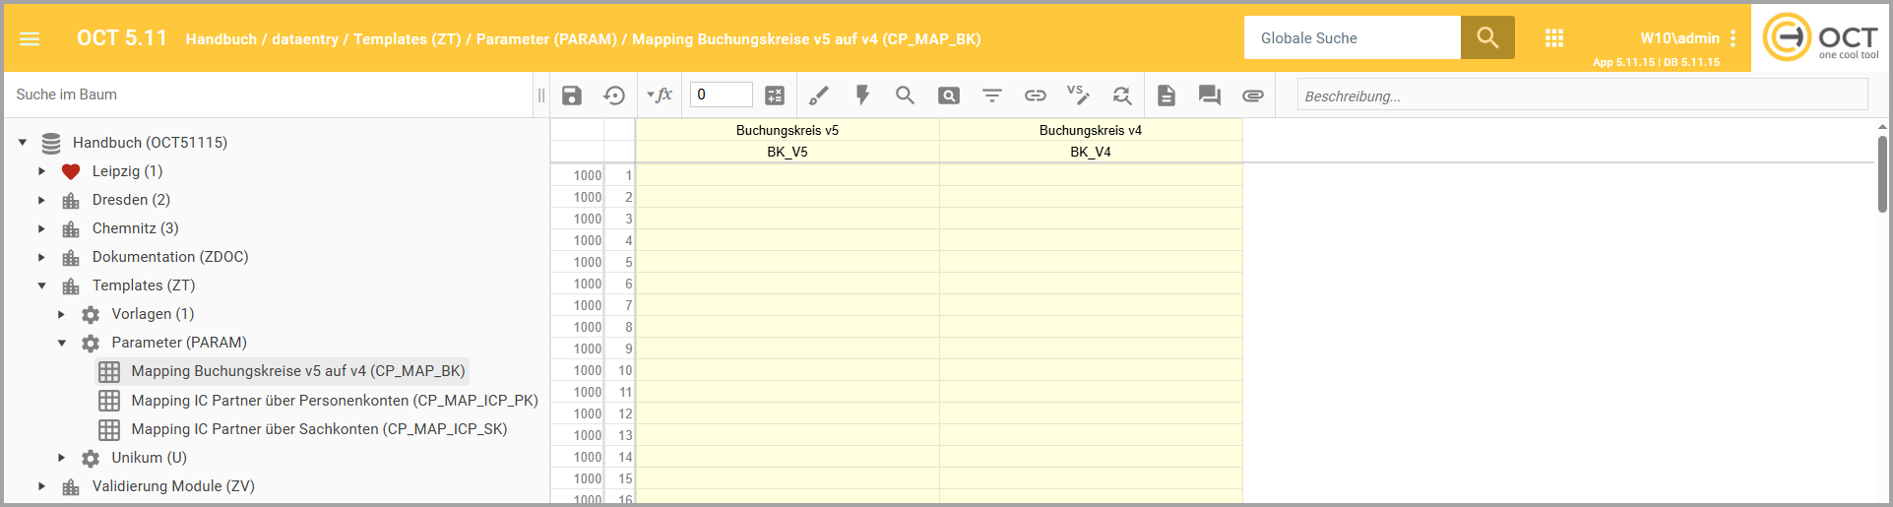This screenshot has height=507, width=1893.
Task: Open the fx formula dropdown
Action: pos(660,95)
